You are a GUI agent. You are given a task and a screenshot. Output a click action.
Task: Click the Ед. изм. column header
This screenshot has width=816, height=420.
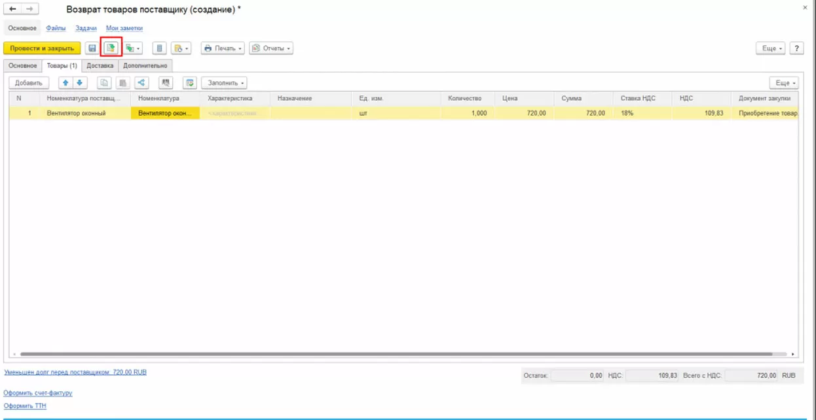[x=397, y=98]
